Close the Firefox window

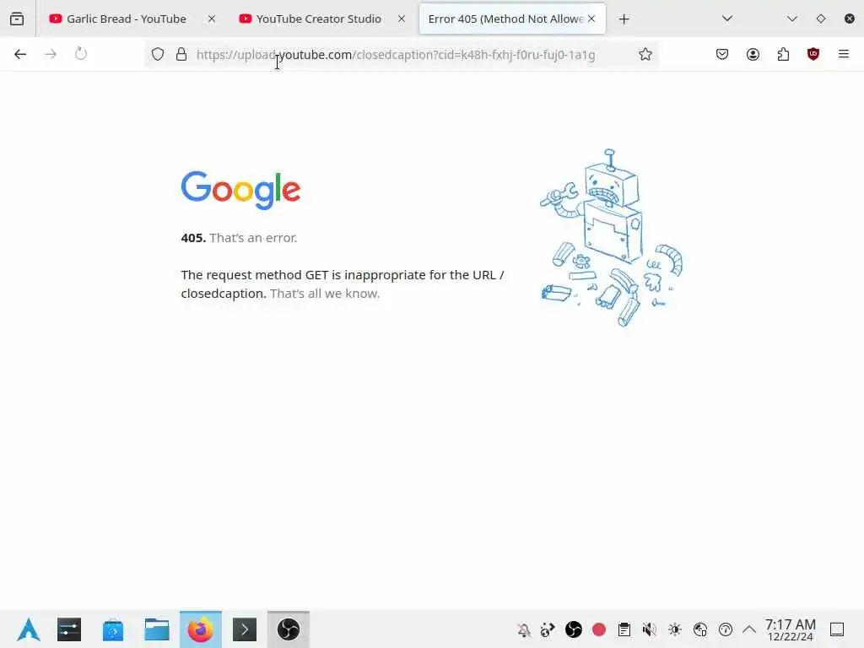850,19
